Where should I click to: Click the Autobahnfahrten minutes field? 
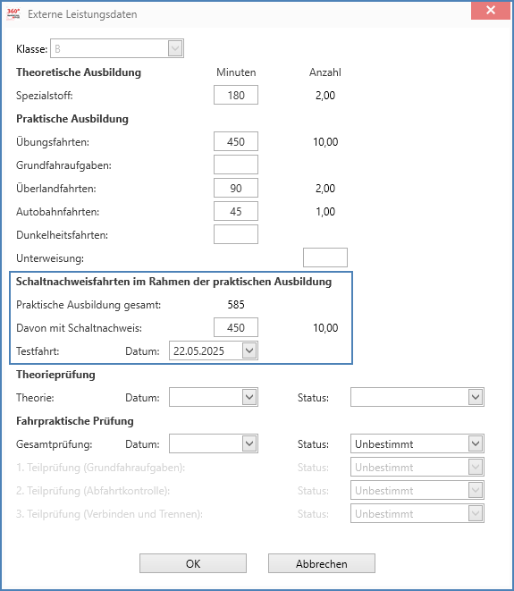tap(236, 211)
